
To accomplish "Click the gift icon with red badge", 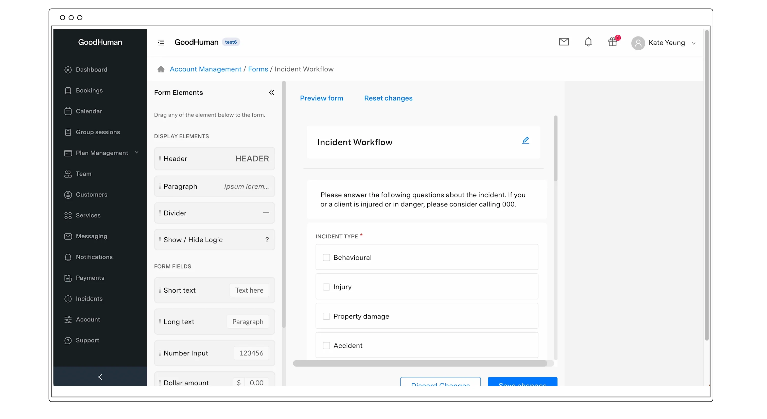I will (613, 42).
